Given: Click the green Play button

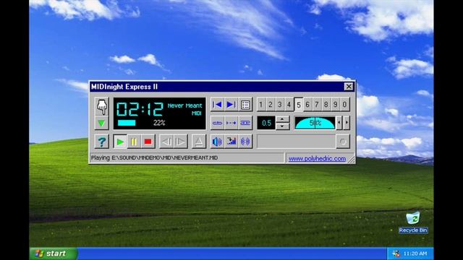Looking at the screenshot, I should (x=120, y=142).
